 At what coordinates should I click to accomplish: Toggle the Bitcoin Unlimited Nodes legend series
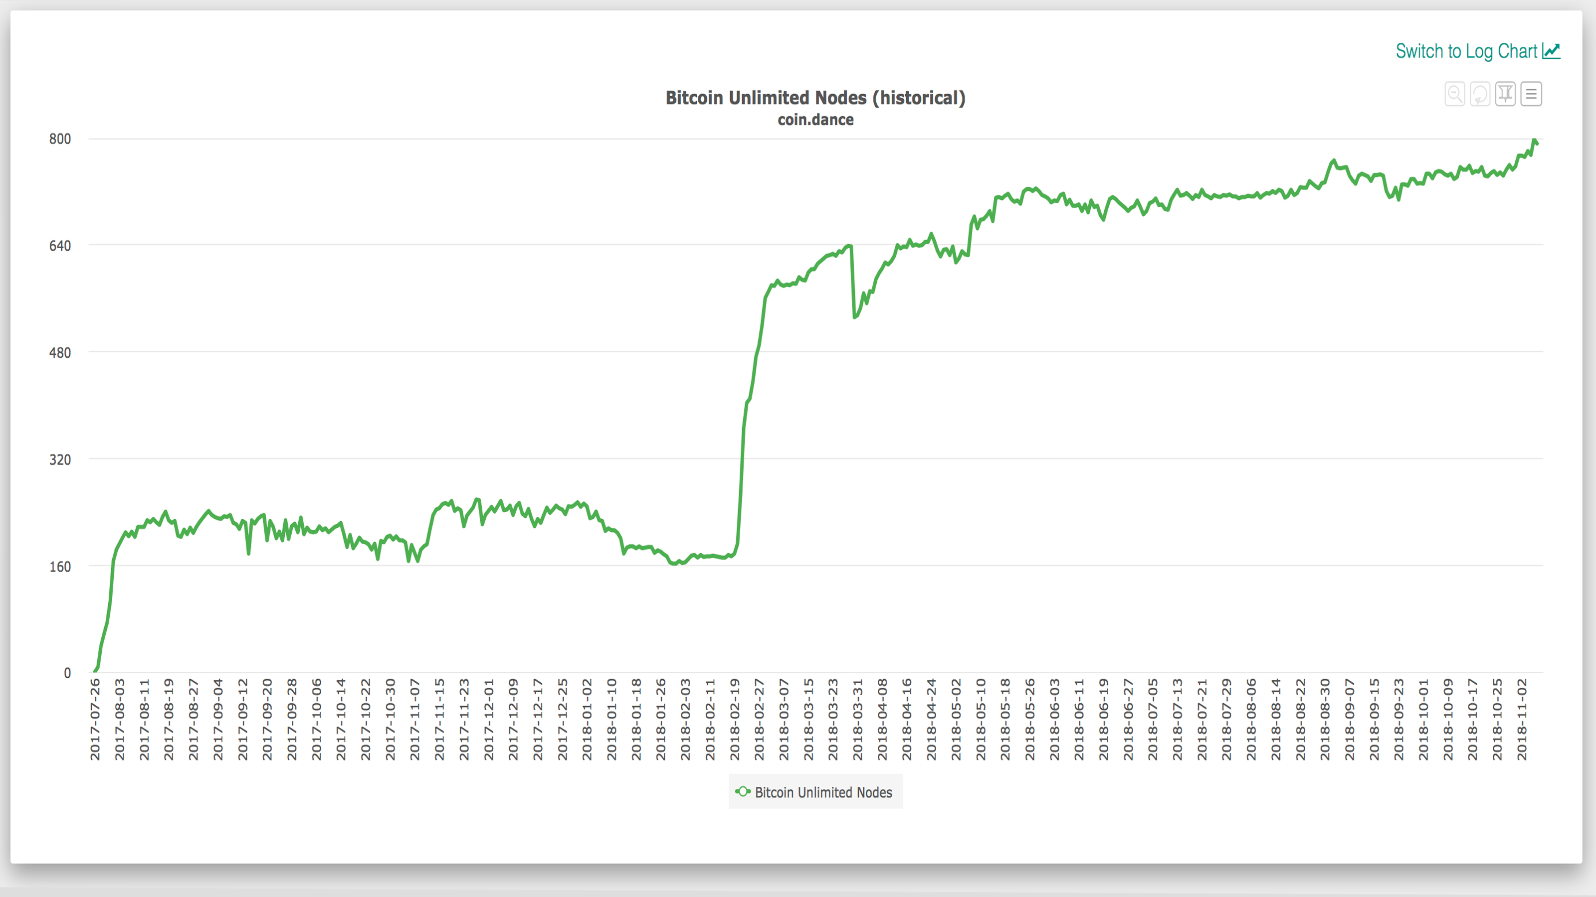click(815, 792)
